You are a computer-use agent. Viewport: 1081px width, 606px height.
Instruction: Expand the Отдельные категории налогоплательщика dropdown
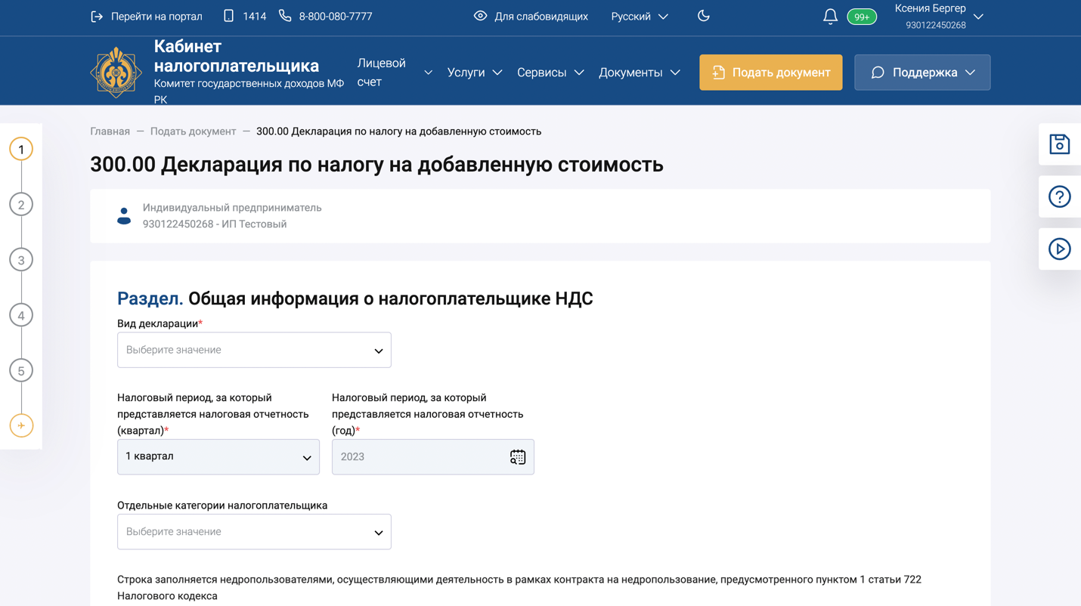[253, 531]
